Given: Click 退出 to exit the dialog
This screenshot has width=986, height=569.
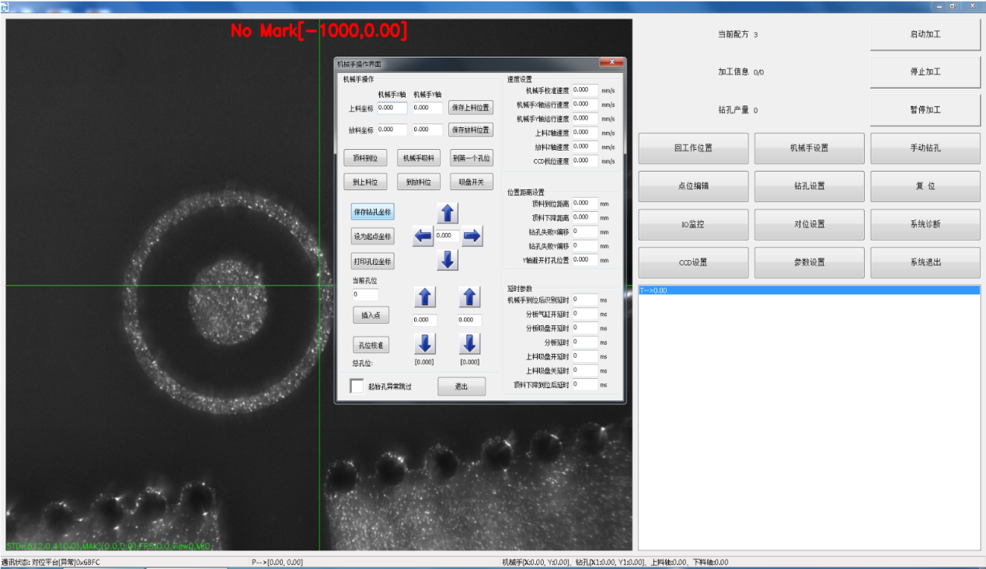Looking at the screenshot, I should pyautogui.click(x=461, y=387).
